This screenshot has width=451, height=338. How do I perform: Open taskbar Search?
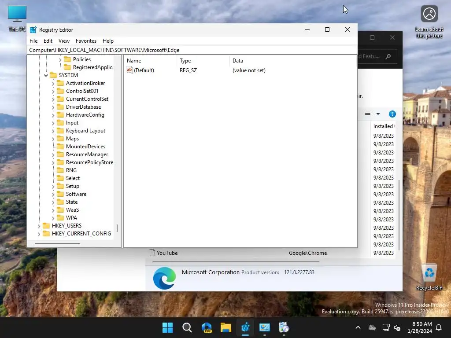[187, 327]
